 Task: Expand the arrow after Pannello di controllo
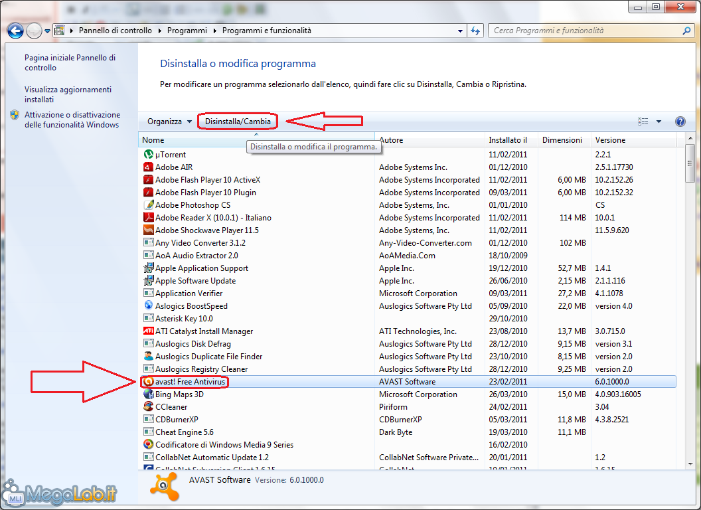[x=159, y=31]
